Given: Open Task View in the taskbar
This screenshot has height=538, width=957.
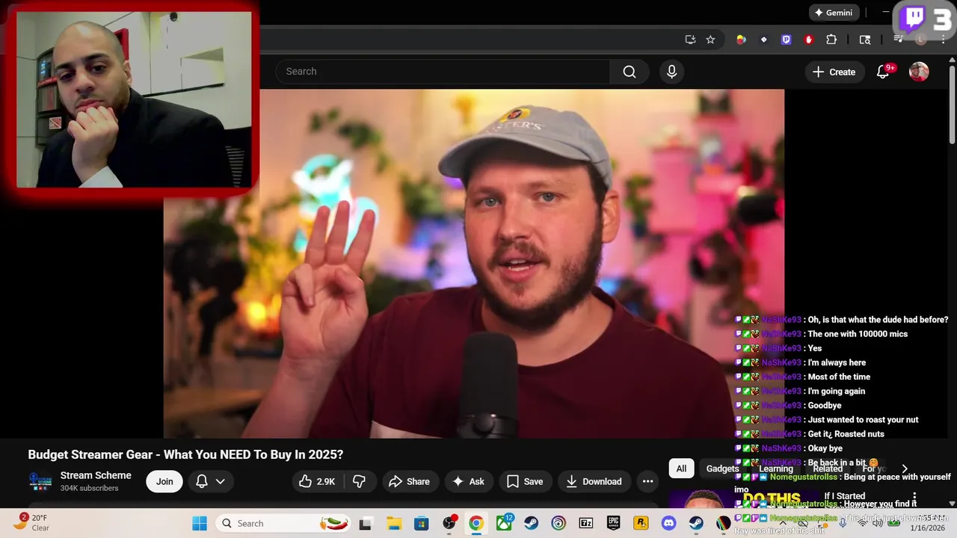Looking at the screenshot, I should [365, 523].
